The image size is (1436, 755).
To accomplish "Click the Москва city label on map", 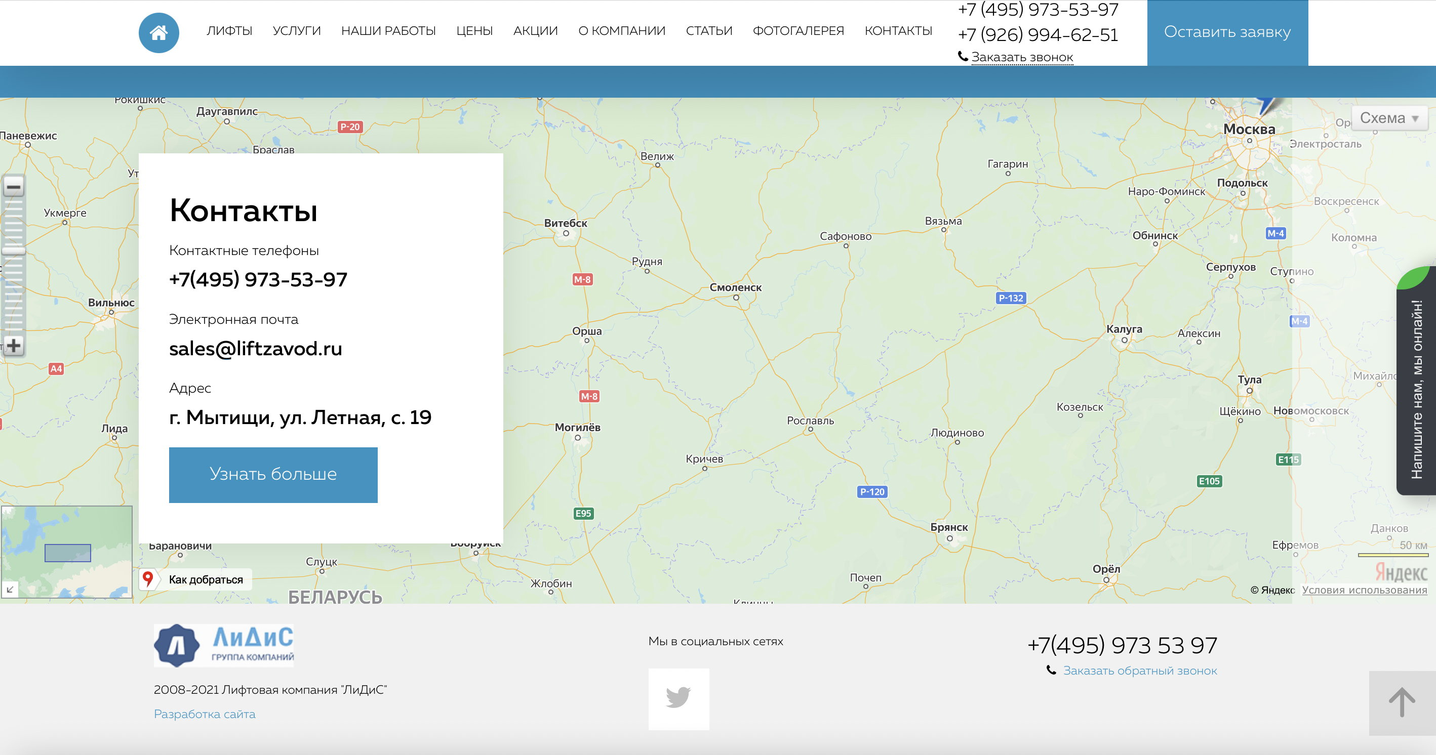I will click(1249, 129).
